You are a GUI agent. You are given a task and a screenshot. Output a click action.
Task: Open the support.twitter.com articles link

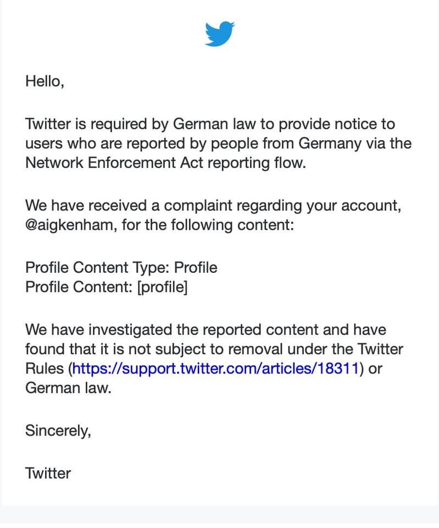(216, 369)
